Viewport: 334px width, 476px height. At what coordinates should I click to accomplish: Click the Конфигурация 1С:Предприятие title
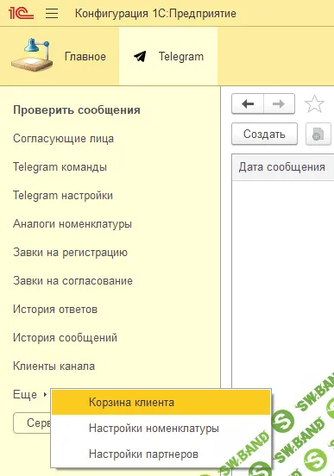tap(155, 13)
